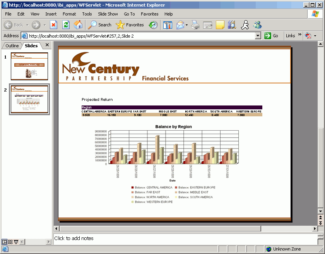Click the Forward arrow button

click(36, 25)
